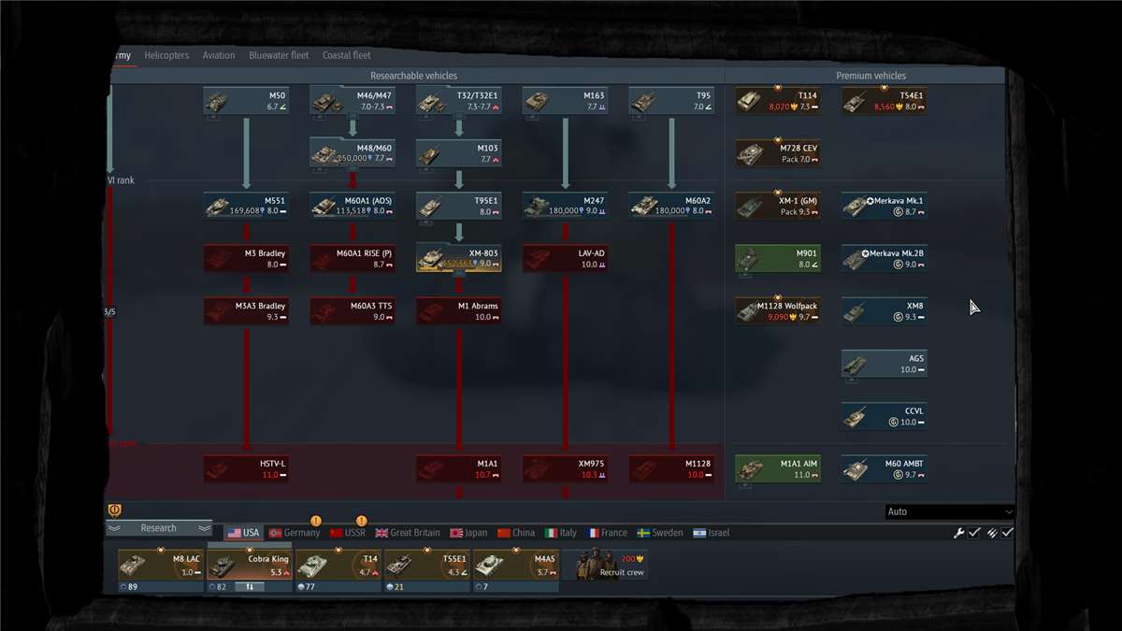Select the M551 vehicle card
The height and width of the screenshot is (631, 1122).
(x=246, y=206)
